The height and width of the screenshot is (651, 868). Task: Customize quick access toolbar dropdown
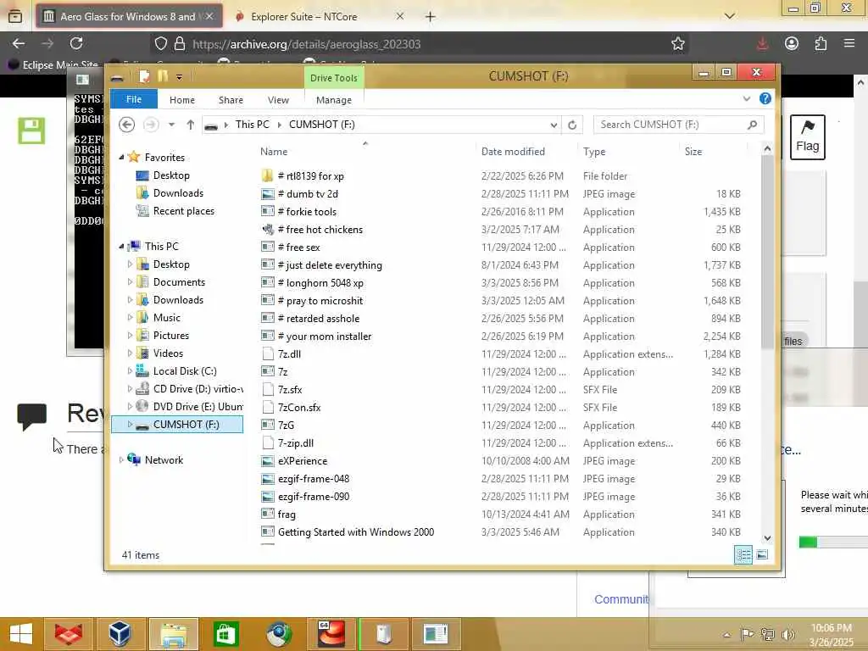pyautogui.click(x=180, y=77)
